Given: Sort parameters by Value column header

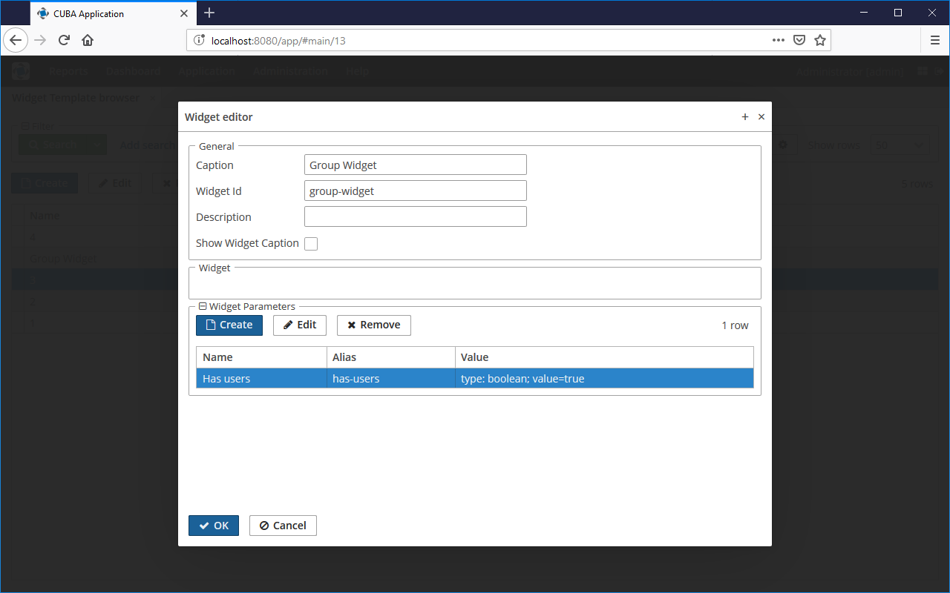Looking at the screenshot, I should click(x=604, y=357).
